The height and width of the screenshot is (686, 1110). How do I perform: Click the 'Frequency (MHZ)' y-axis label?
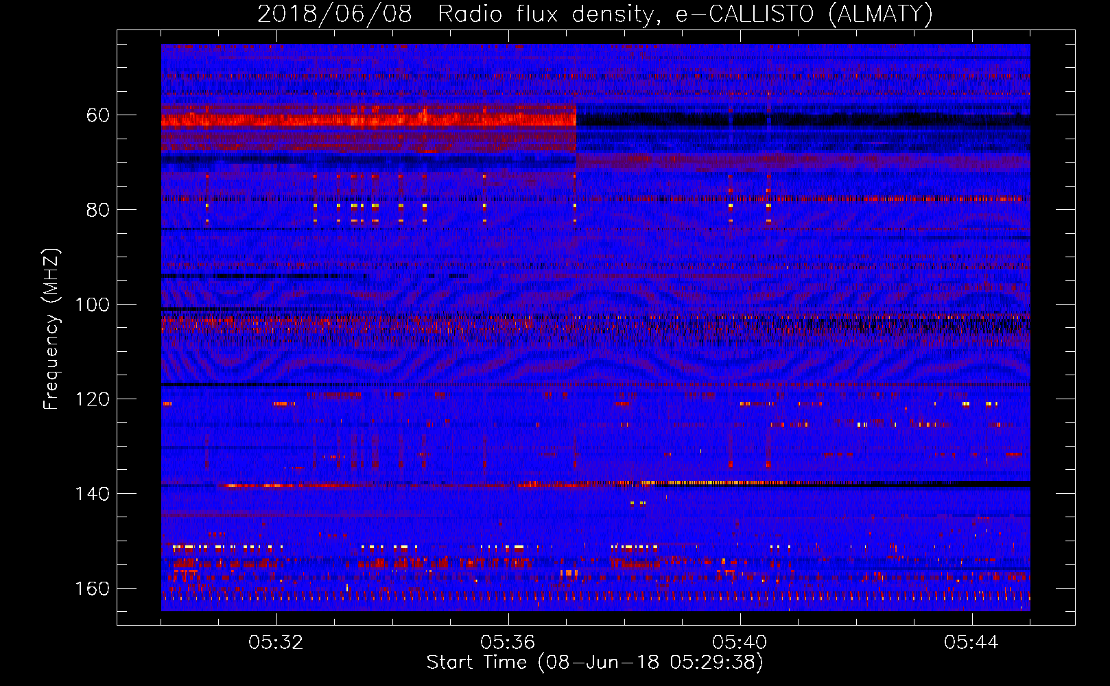click(51, 329)
